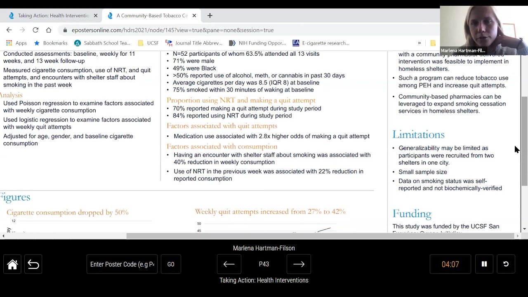Pause the presentation timer

(484, 264)
